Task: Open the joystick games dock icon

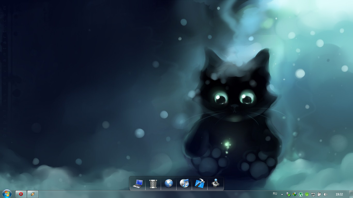Action: click(x=215, y=184)
